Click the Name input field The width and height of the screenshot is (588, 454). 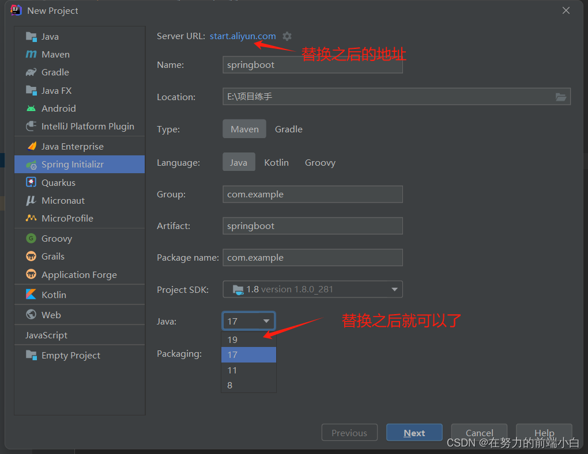313,65
